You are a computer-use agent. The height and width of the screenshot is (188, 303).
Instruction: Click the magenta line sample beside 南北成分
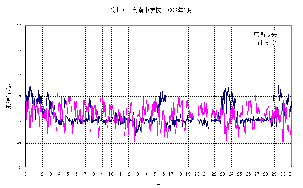(248, 43)
